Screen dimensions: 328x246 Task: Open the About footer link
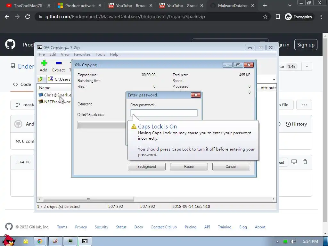[x=260, y=227]
